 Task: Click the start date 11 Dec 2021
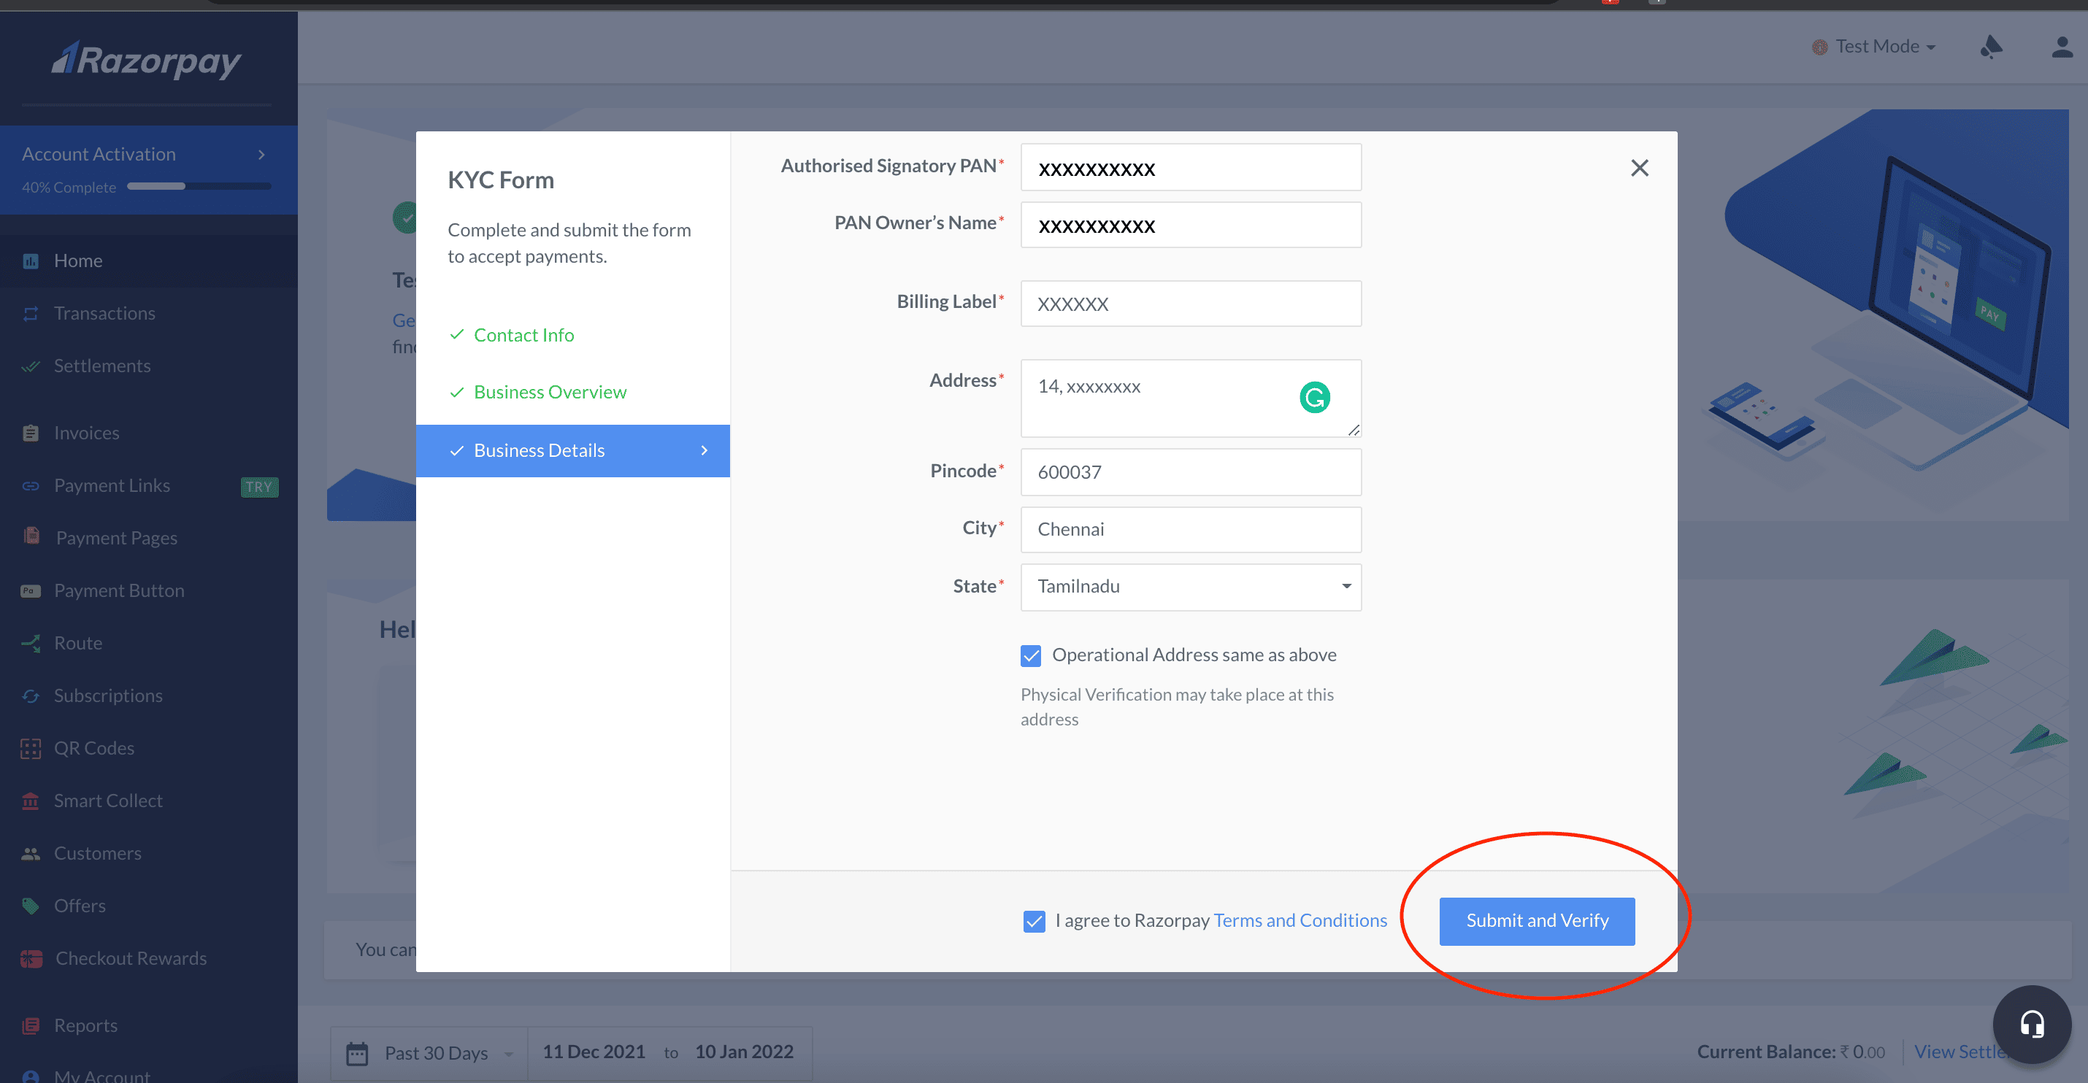[594, 1052]
